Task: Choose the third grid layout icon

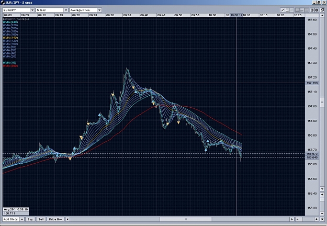Action: click(x=307, y=10)
